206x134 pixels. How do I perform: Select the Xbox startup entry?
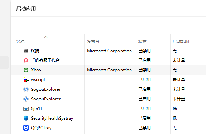click(x=36, y=70)
